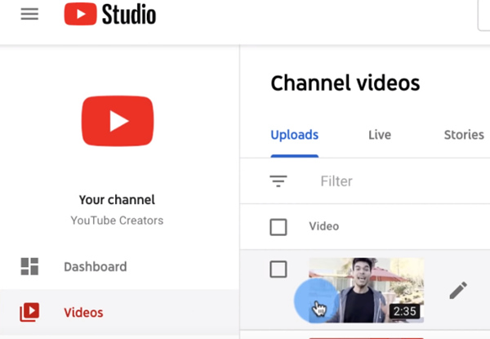The image size is (490, 339).
Task: Switch to the Live tab
Action: (x=380, y=135)
